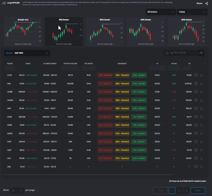Click the history clock icon beside search

201,53
